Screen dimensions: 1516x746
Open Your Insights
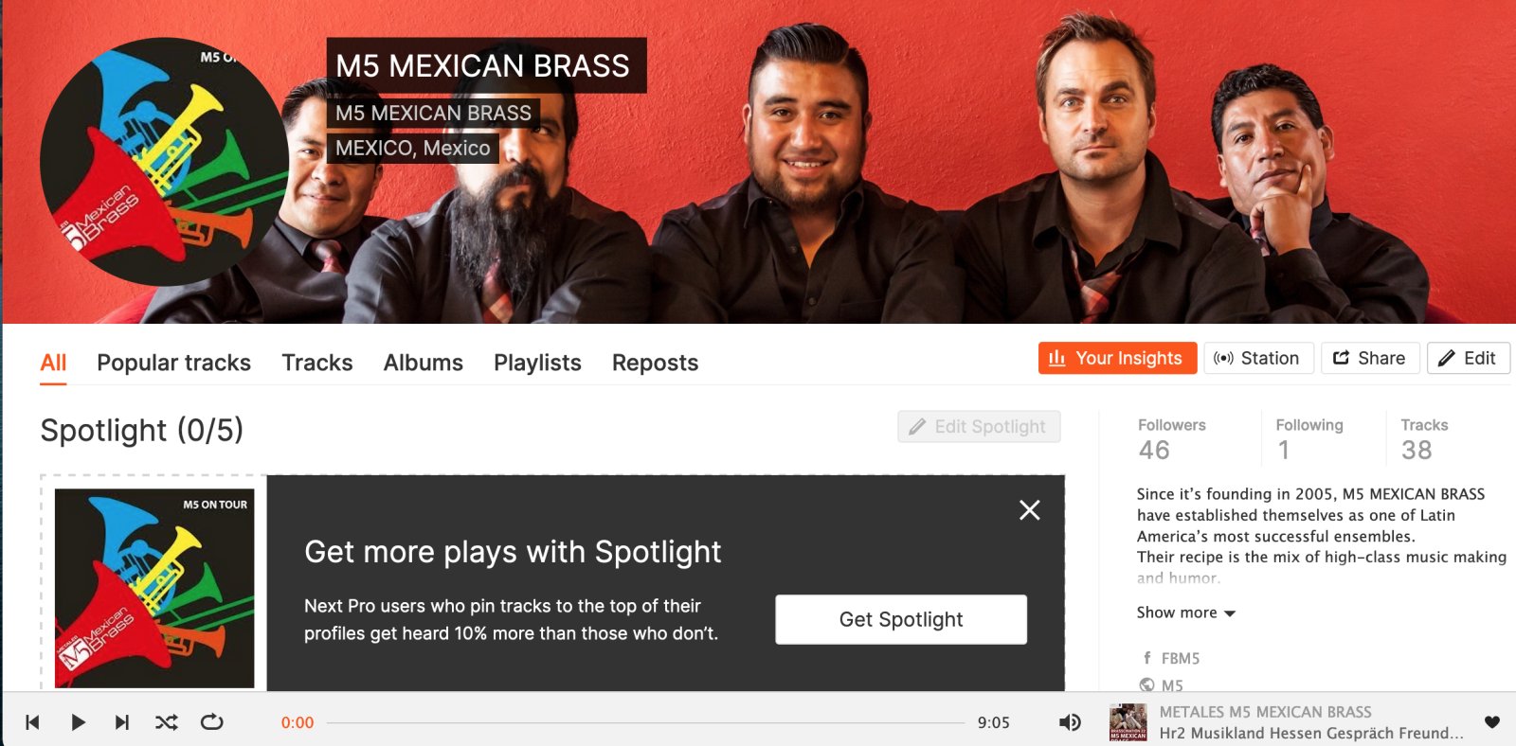point(1118,358)
